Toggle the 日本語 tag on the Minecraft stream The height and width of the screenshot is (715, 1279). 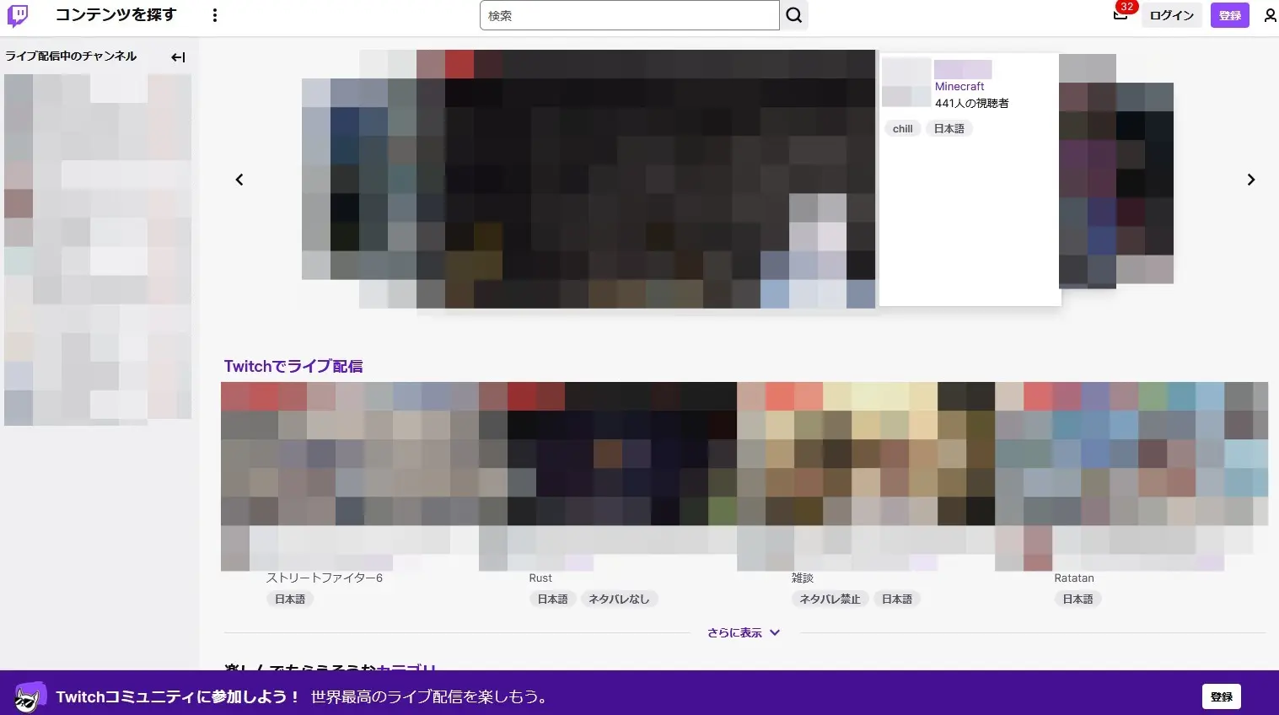[949, 128]
